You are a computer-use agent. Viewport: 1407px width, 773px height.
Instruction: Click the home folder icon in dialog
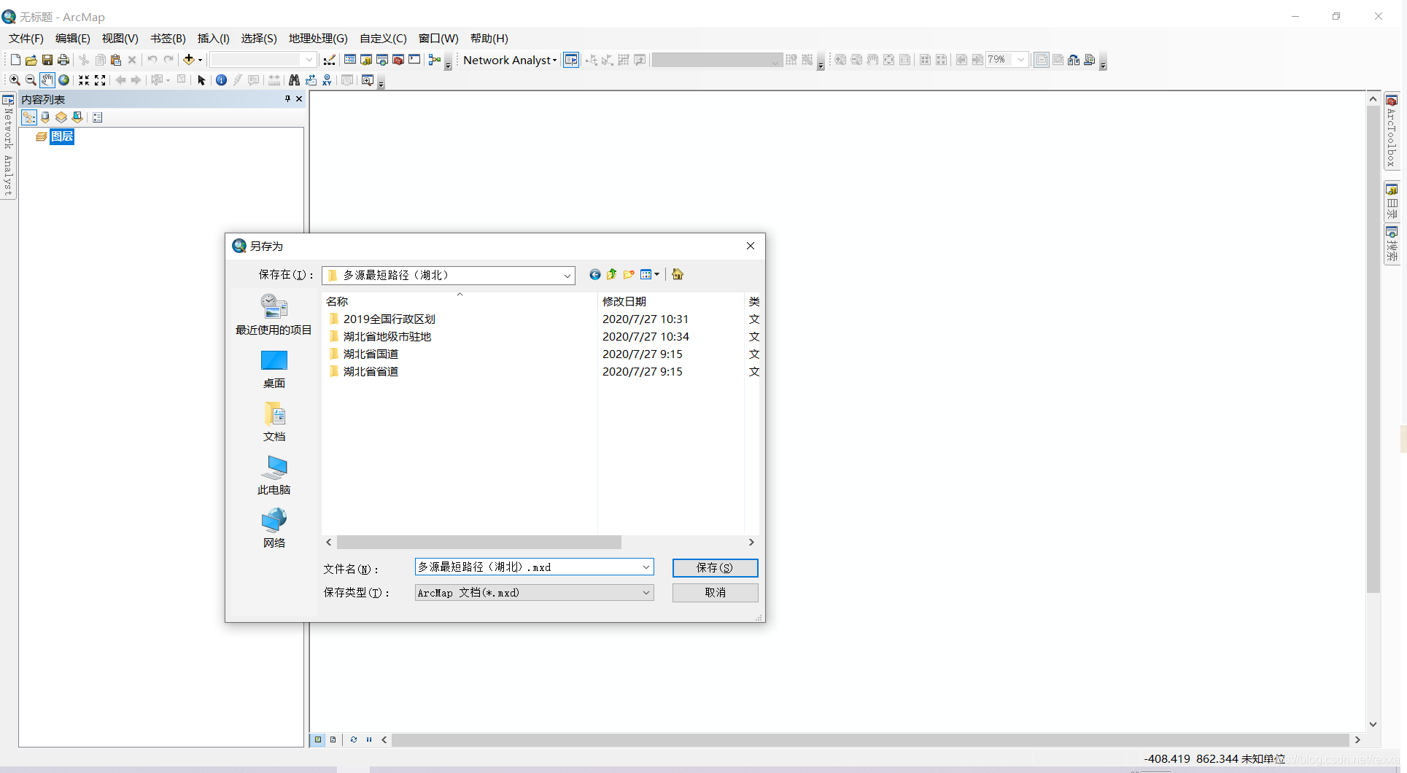click(678, 274)
